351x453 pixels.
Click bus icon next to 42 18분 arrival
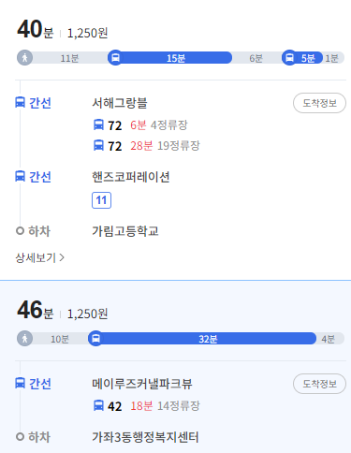(98, 405)
